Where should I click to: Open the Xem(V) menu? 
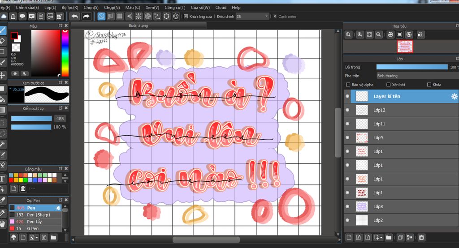coord(152,7)
